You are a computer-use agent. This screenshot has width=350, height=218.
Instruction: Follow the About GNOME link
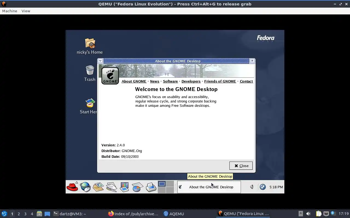tap(134, 81)
